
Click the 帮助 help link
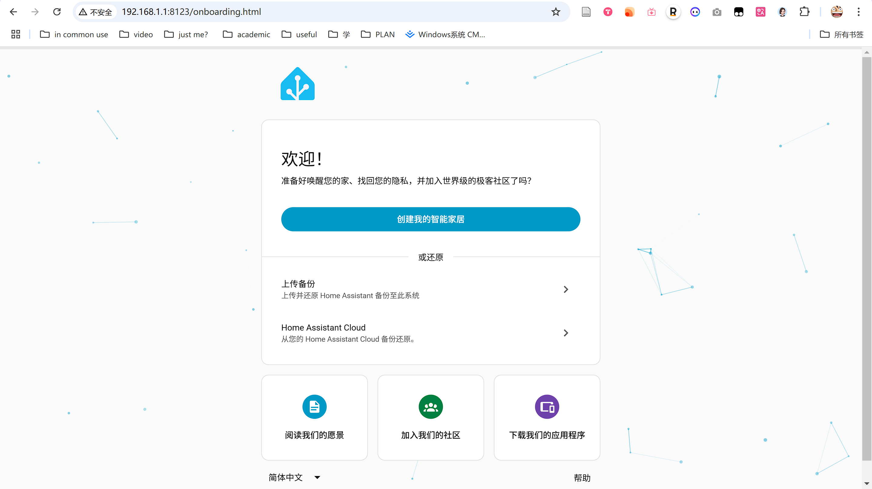click(x=582, y=478)
